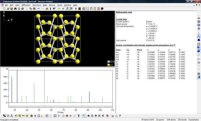Click the yellow S-2 legend sphere
Image resolution: width=201 pixels, height=121 pixels.
coord(109,65)
